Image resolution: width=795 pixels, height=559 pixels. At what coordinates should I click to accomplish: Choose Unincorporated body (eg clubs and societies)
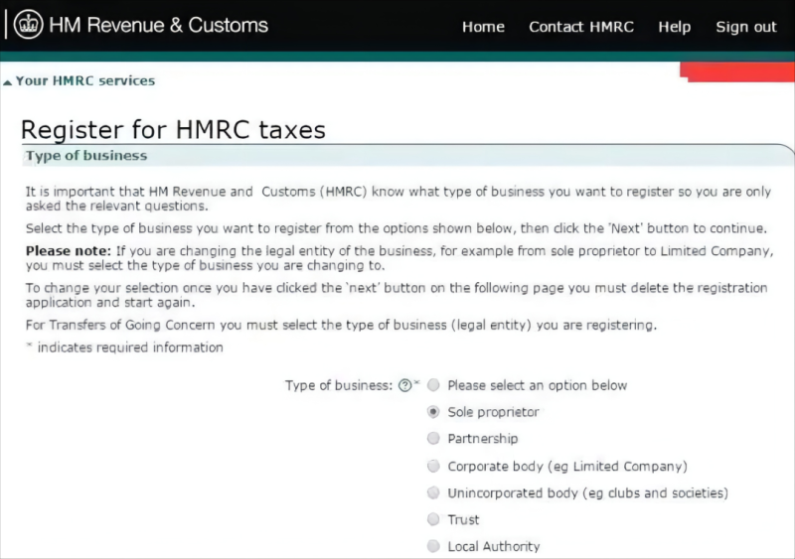click(433, 492)
